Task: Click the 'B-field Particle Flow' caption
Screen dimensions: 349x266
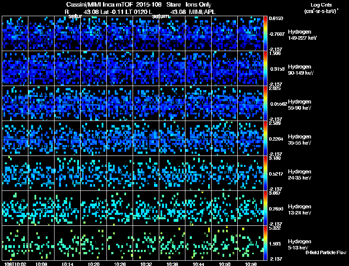Action: tap(326, 252)
